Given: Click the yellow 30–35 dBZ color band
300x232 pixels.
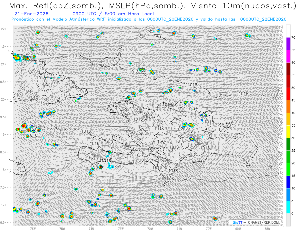Looking at the screenshot, I should (288, 132).
